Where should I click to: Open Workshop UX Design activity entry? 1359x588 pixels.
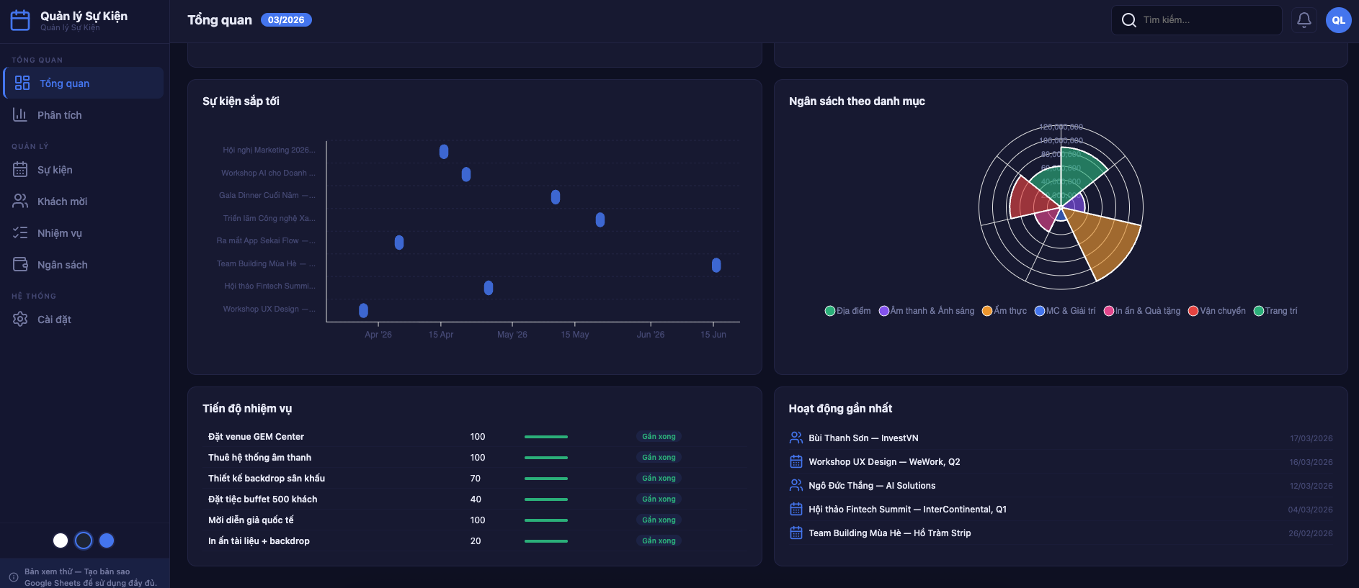click(883, 462)
